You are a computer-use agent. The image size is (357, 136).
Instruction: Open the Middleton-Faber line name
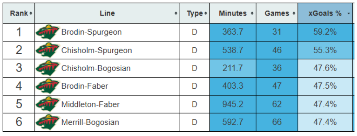tap(90, 104)
